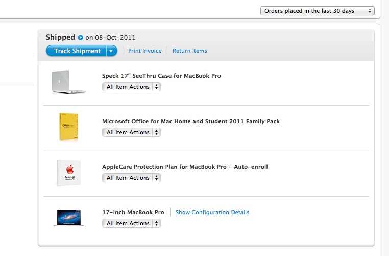Screen dimensions: 389x256
Task: Open All Item Actions for Microsoft Office
Action: (132, 132)
